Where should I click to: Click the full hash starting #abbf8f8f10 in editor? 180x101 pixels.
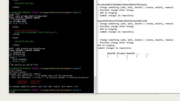122,21
